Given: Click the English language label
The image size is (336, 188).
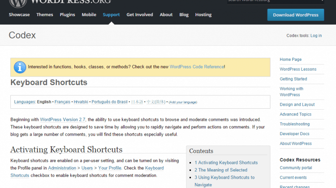Looking at the screenshot, I should coord(44,102).
